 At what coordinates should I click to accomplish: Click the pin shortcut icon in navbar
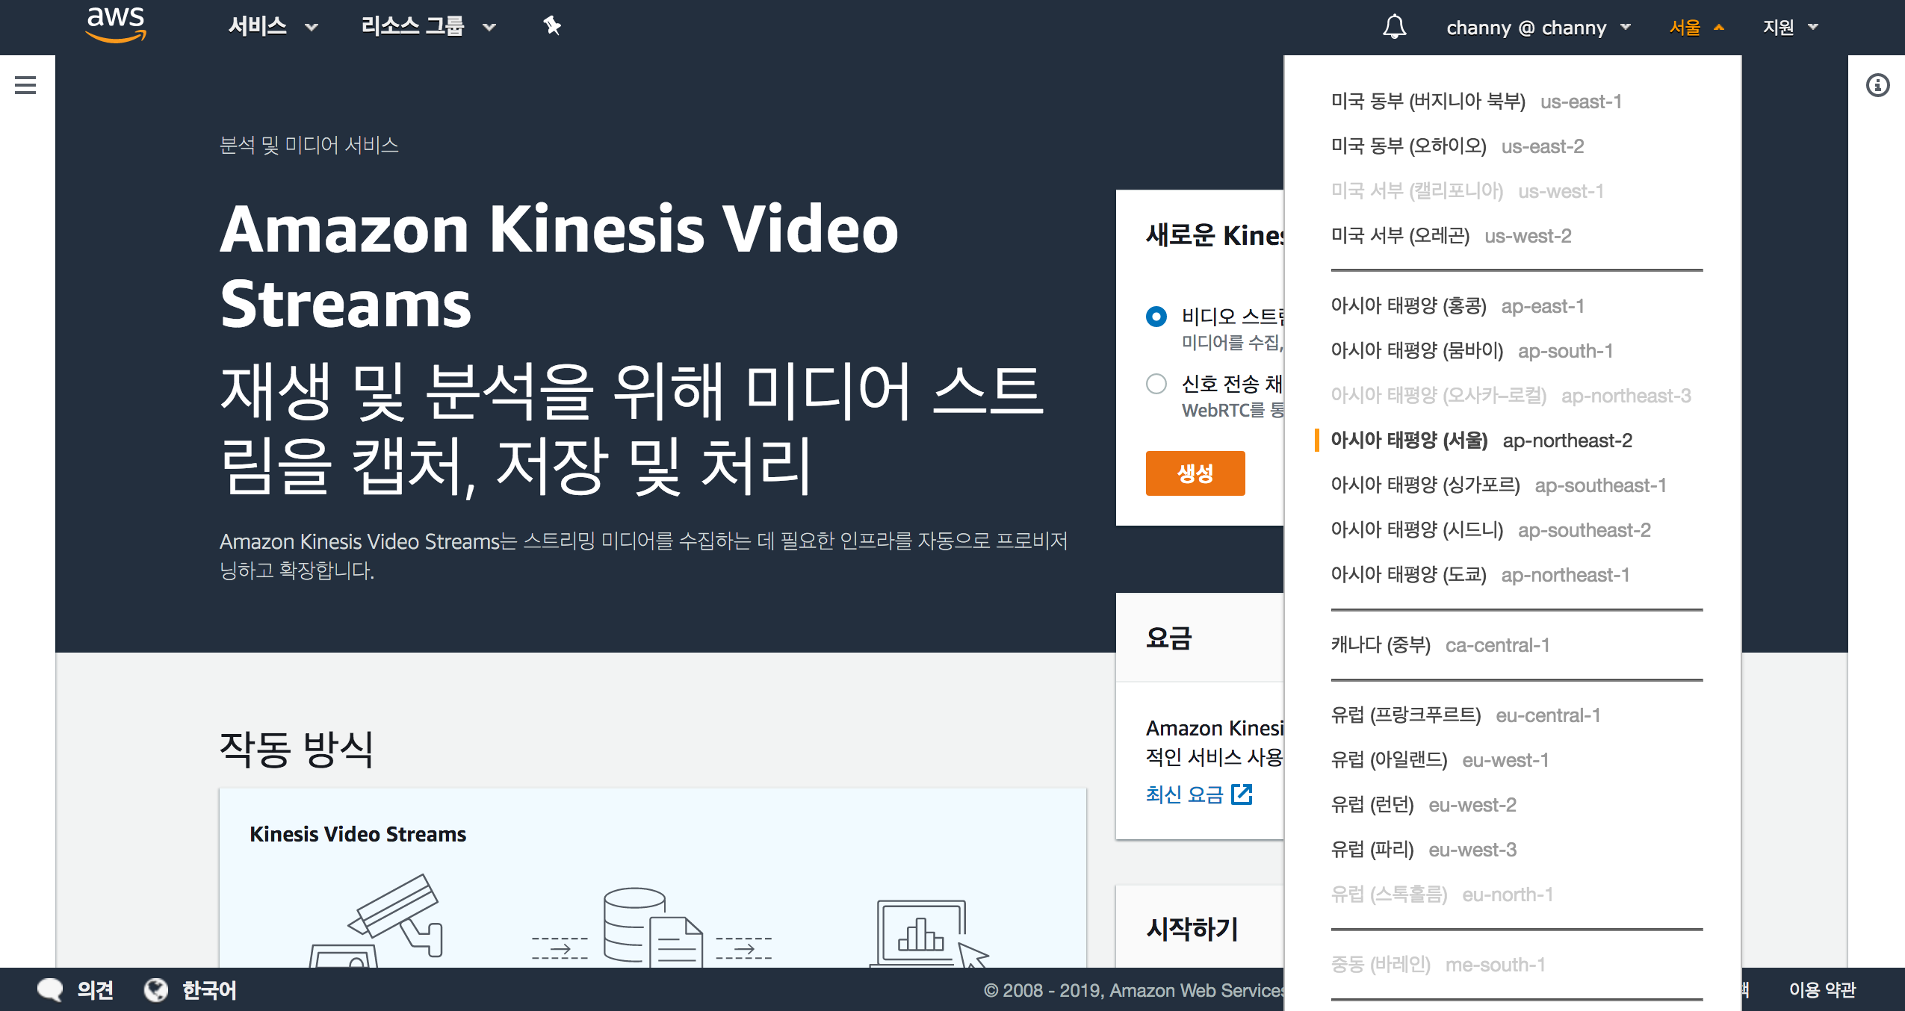point(552,27)
